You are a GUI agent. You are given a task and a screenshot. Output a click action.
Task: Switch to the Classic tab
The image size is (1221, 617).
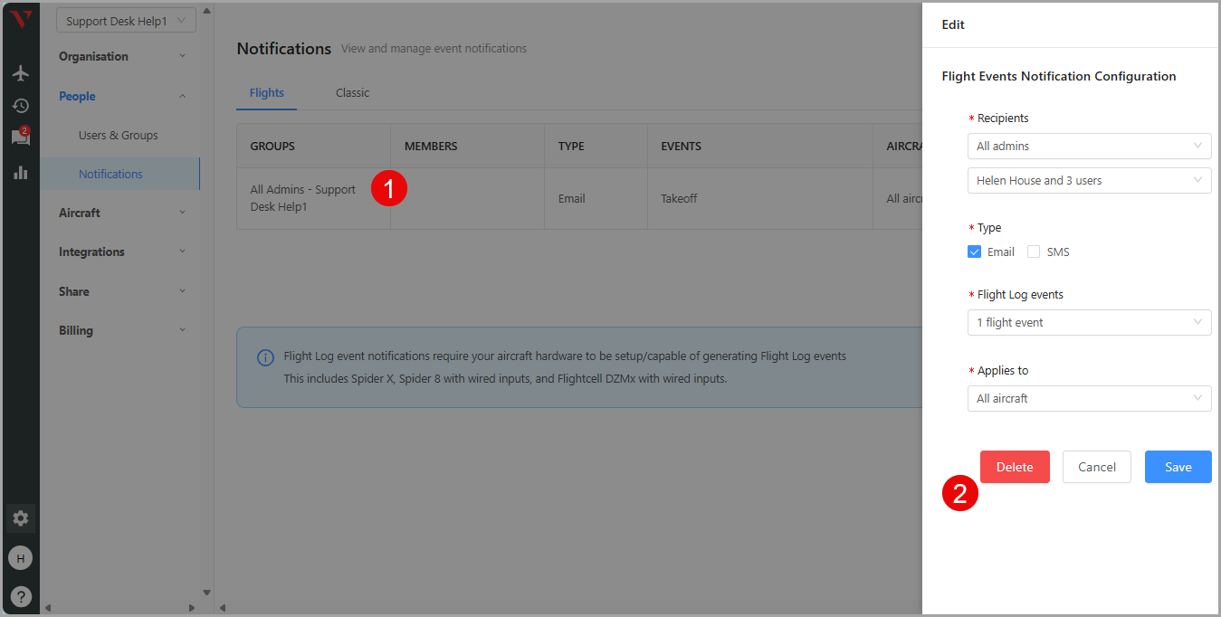(x=352, y=93)
